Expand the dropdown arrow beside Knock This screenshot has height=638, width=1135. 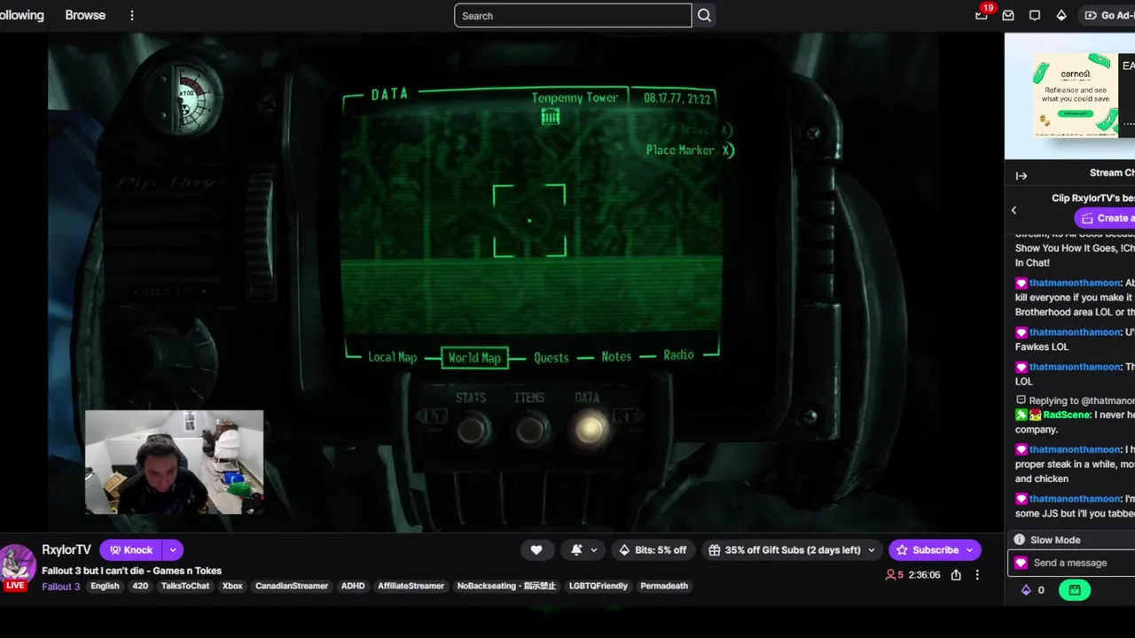coord(173,550)
